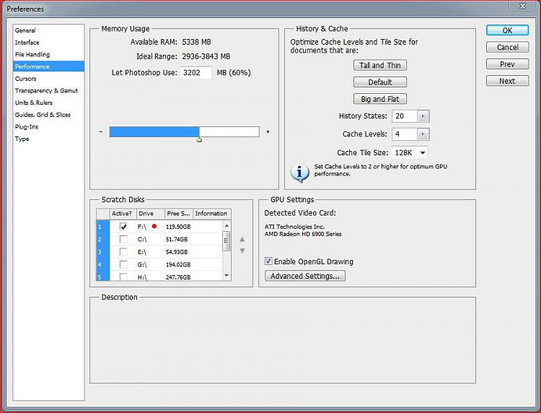Viewport: 541px width, 413px height.
Task: Click the Cancel button
Action: (x=507, y=47)
